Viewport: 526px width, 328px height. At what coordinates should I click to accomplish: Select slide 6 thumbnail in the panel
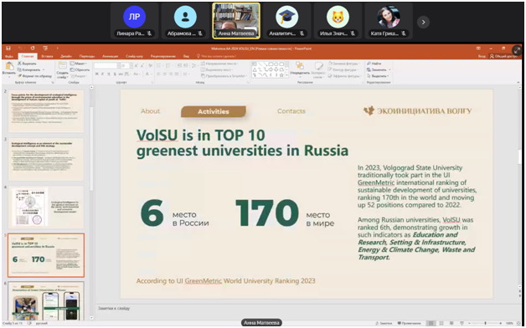46,300
